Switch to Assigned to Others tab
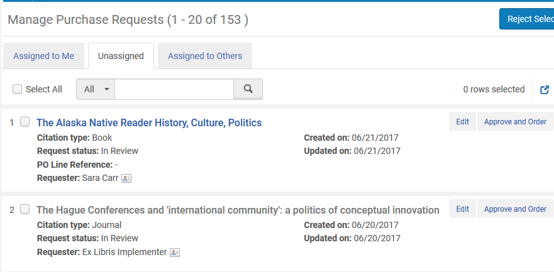This screenshot has width=554, height=272. 204,56
